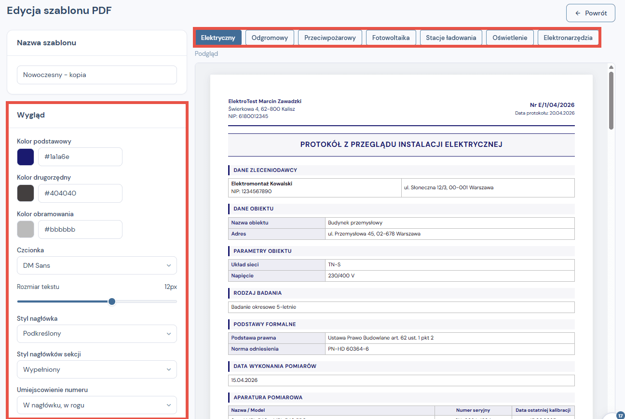Click the 230/400 V voltage cell
This screenshot has width=625, height=419.
[450, 276]
